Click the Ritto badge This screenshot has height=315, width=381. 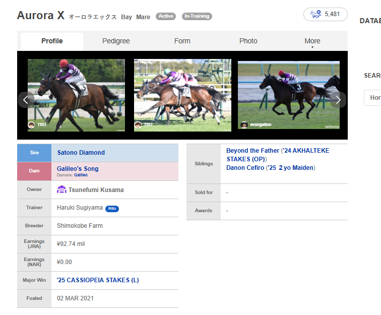point(112,209)
